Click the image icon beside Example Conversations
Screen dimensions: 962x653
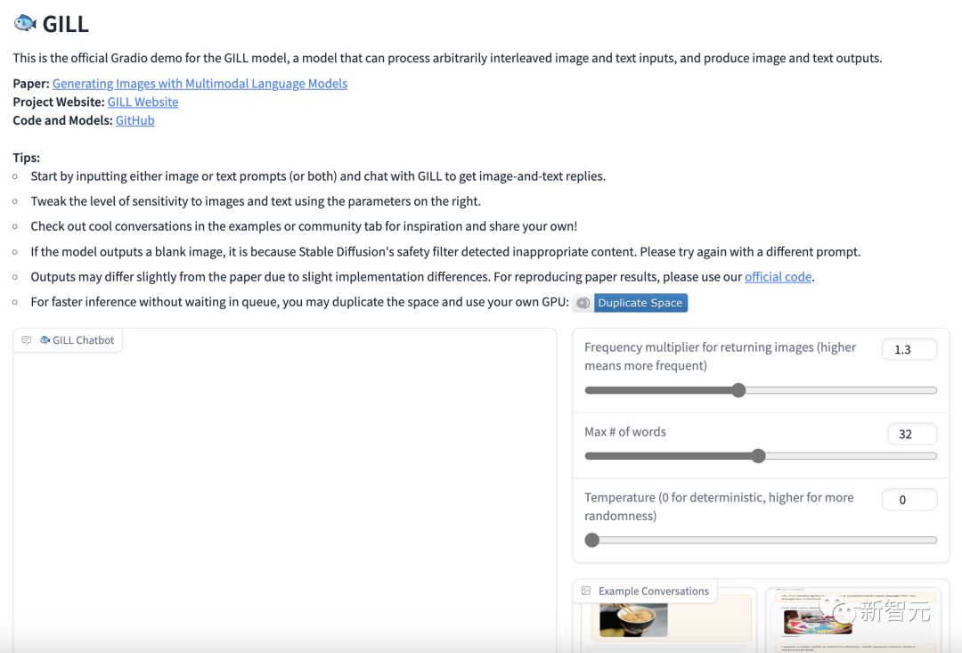pyautogui.click(x=586, y=591)
